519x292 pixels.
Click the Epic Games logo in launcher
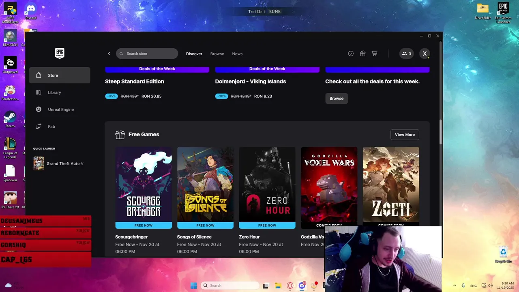coord(60,54)
